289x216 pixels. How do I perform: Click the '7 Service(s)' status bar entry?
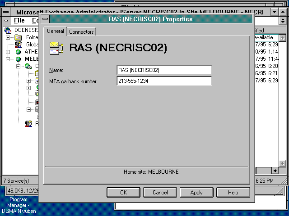point(16,181)
